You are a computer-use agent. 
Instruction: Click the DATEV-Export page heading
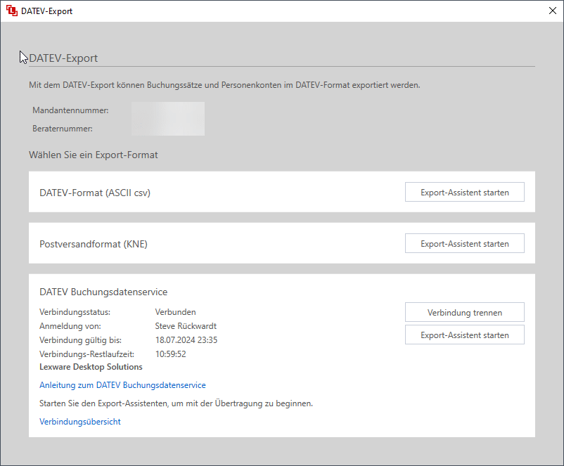[x=63, y=58]
